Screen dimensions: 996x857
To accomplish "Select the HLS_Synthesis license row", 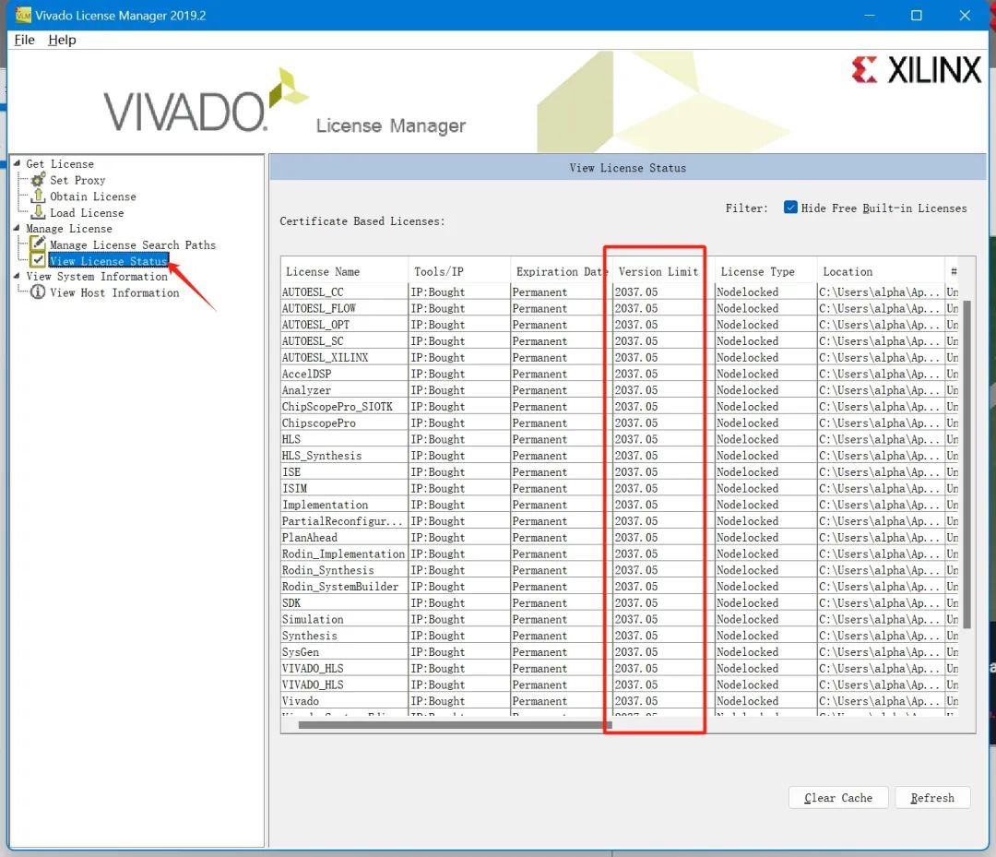I will pyautogui.click(x=620, y=456).
